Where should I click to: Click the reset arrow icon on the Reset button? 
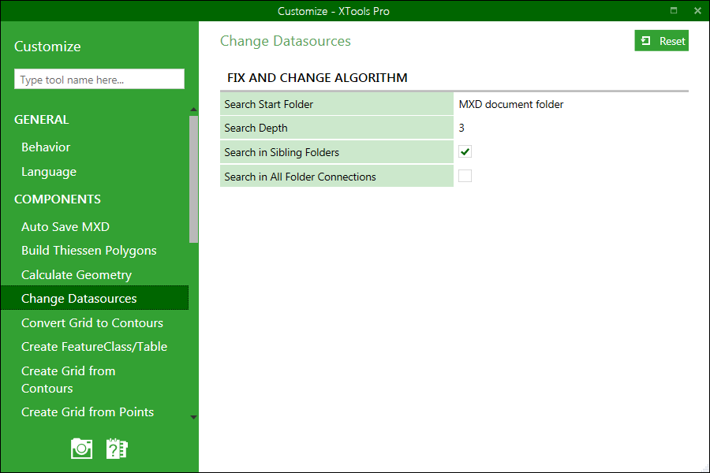point(647,39)
